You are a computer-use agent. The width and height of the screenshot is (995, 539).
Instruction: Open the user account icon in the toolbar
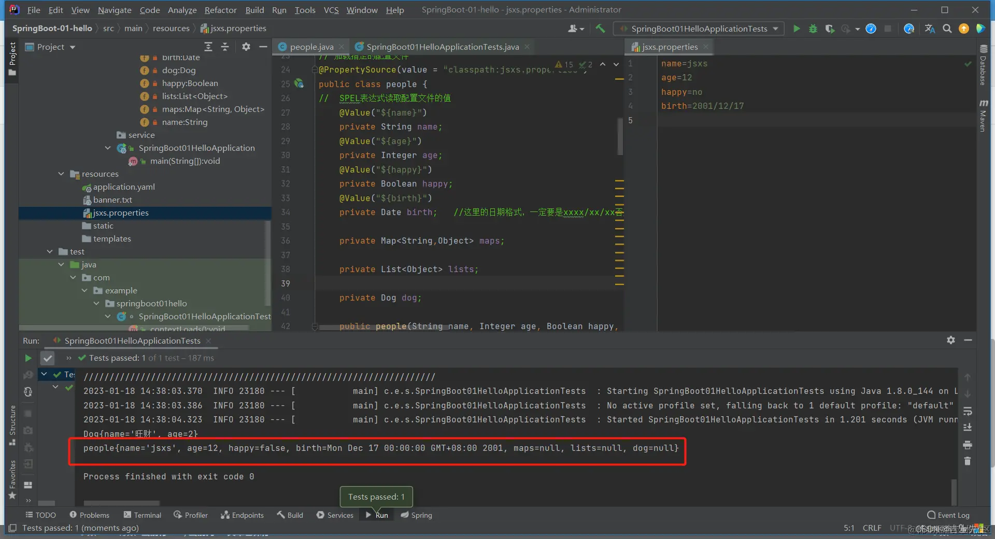tap(575, 29)
